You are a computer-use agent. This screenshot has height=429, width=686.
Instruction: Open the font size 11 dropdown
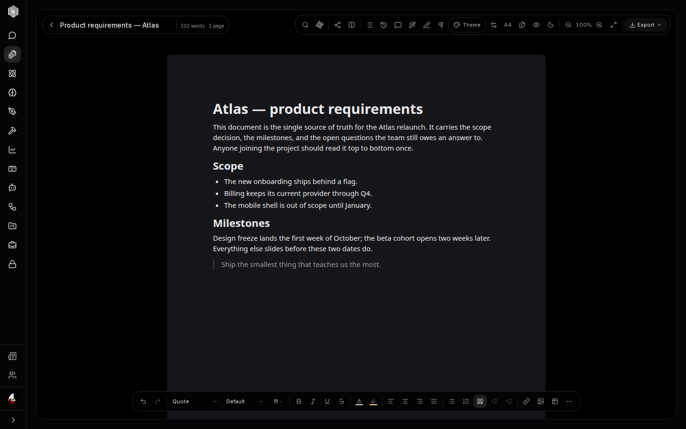[x=278, y=401]
